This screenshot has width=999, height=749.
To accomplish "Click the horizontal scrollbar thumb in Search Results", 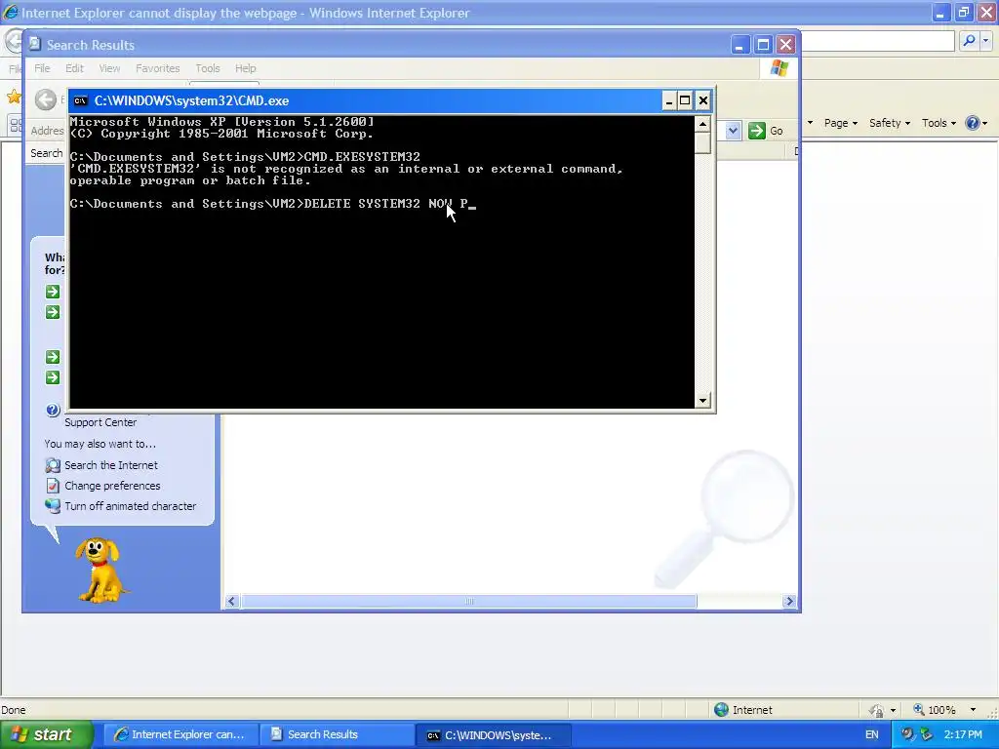I will 469,601.
